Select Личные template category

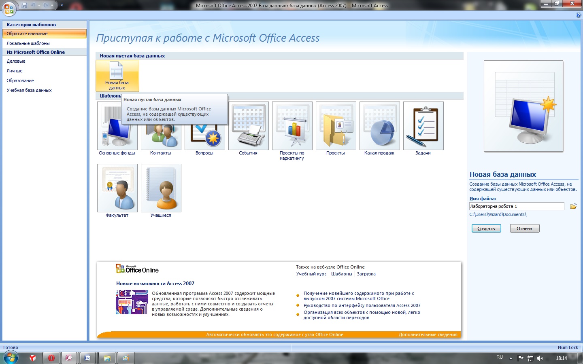pos(44,71)
